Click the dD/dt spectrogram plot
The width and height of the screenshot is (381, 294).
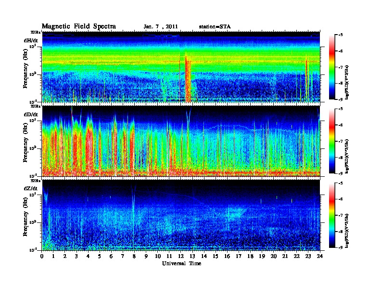(181, 141)
